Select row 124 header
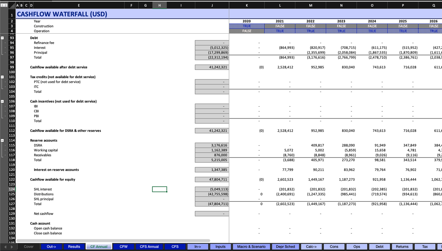The width and height of the screenshot is (442, 251). tap(12, 189)
